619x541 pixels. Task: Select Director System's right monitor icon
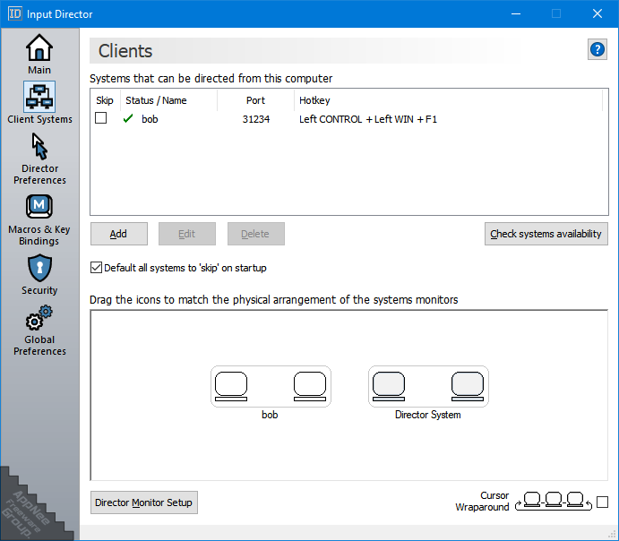(x=468, y=386)
